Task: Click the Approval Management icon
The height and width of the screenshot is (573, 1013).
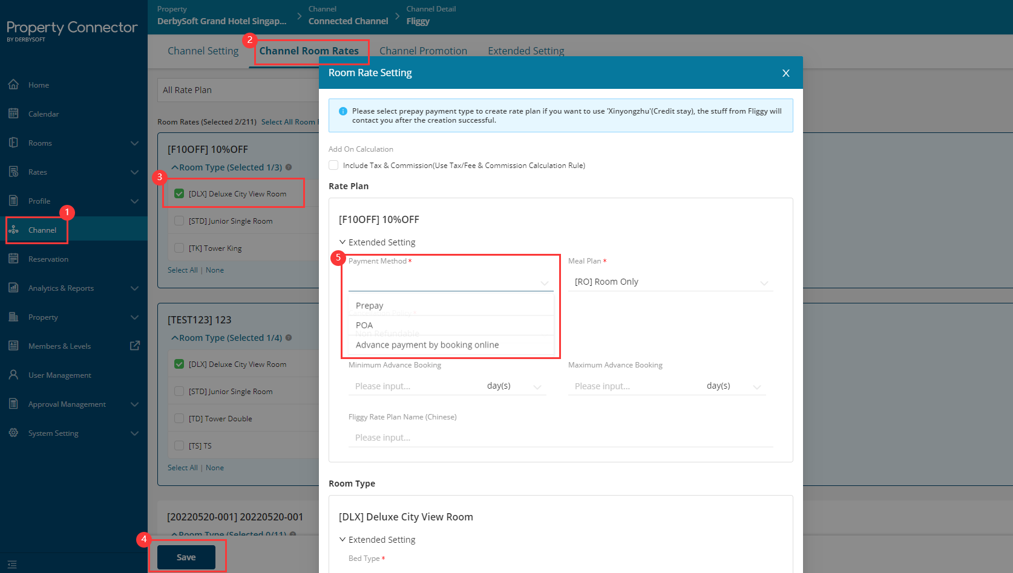Action: click(x=13, y=404)
